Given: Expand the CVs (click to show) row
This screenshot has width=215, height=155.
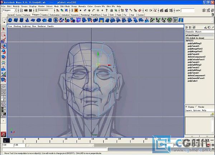Looking at the screenshot, I should 195,38.
